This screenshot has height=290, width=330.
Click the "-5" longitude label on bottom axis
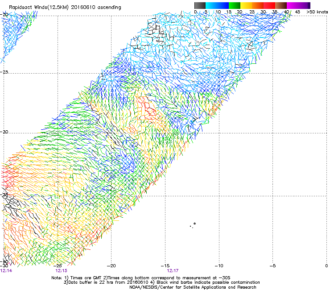click(x=273, y=266)
